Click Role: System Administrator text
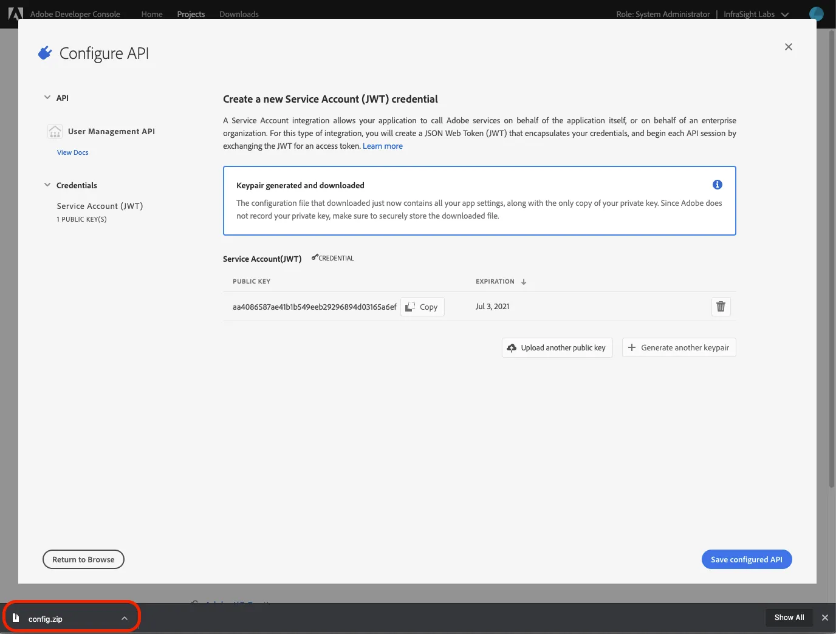The width and height of the screenshot is (836, 634). pyautogui.click(x=663, y=14)
